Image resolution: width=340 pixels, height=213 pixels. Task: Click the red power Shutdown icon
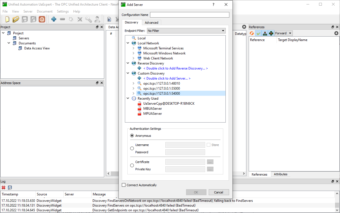[42, 19]
